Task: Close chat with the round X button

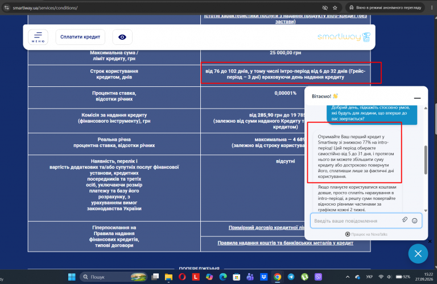Action: pos(418,253)
